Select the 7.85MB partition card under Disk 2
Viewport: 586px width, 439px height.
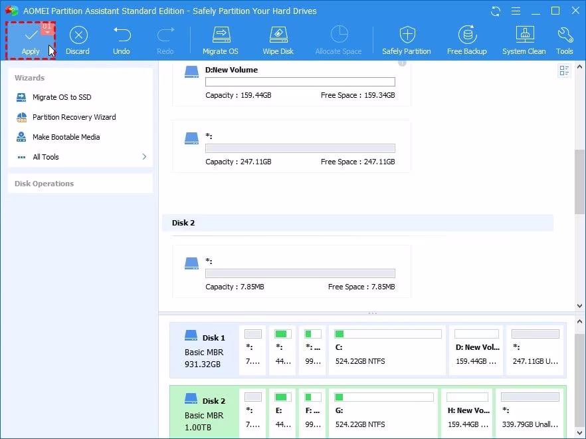click(291, 271)
